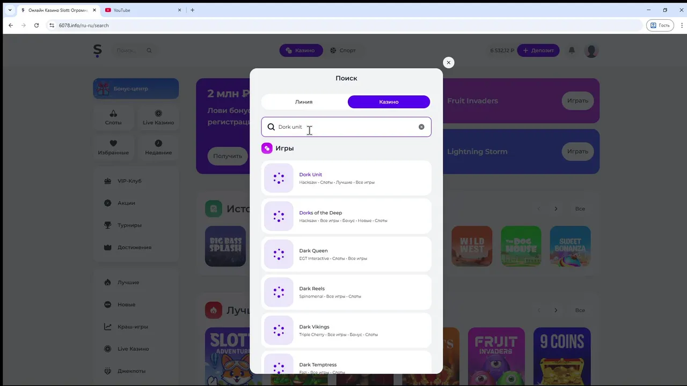Viewport: 687px width, 386px height.
Task: Open the Избранные favorites tile
Action: [x=113, y=148]
